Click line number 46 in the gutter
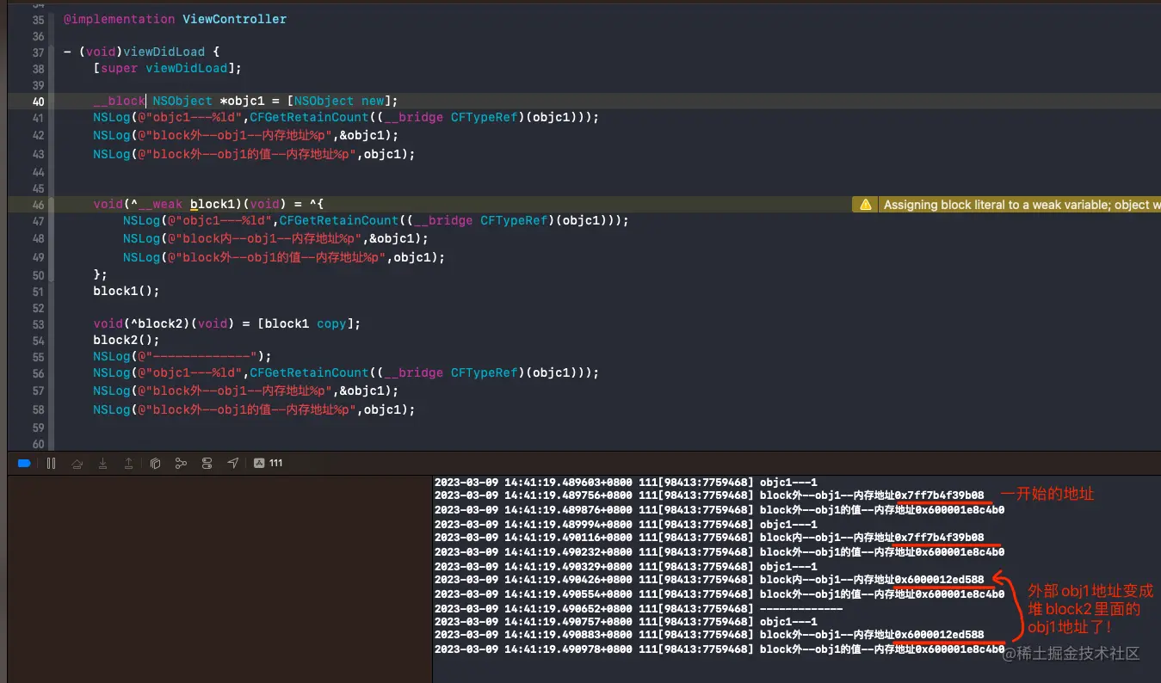This screenshot has height=683, width=1161. 37,205
